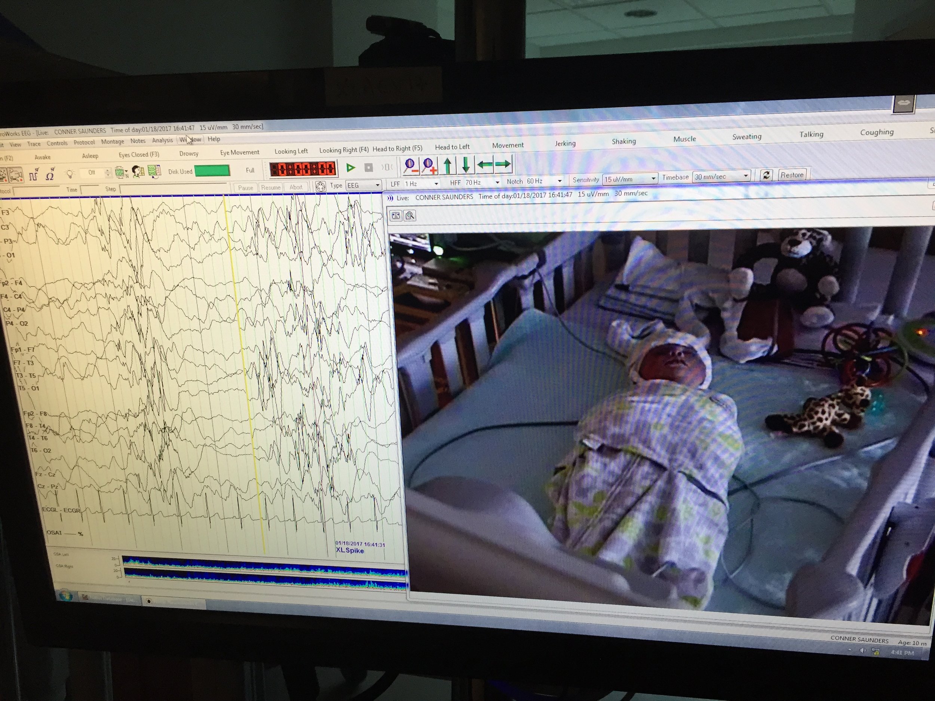This screenshot has height=701, width=935.
Task: Insert the Eyes Closed (F3) annotation
Action: click(139, 155)
